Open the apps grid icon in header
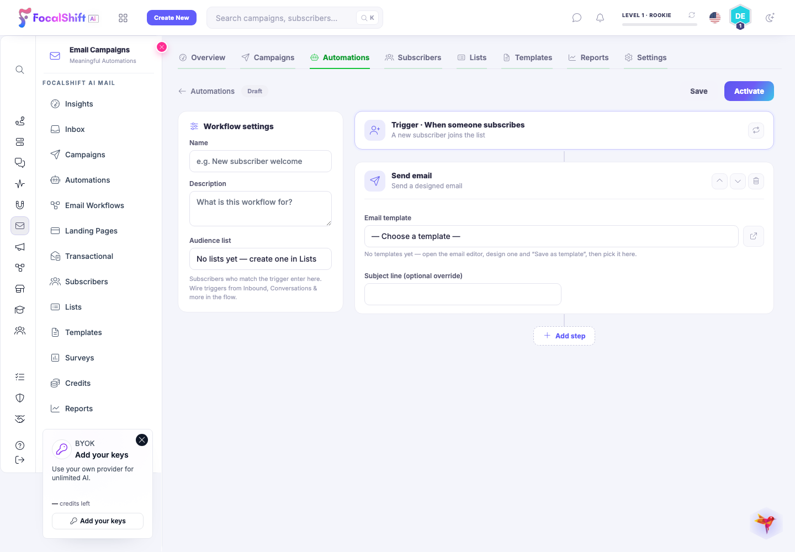 point(123,18)
